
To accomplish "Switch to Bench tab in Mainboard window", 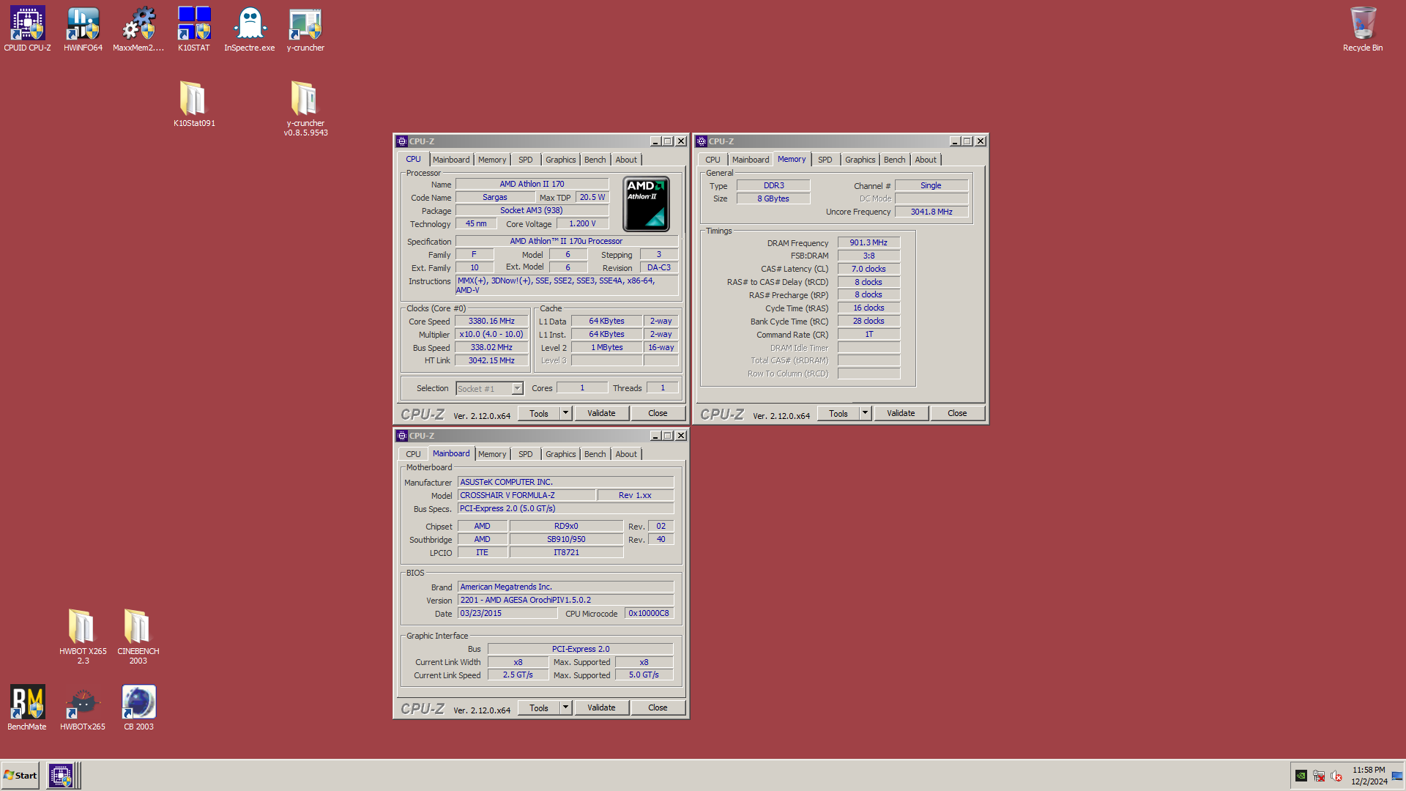I will (x=595, y=454).
